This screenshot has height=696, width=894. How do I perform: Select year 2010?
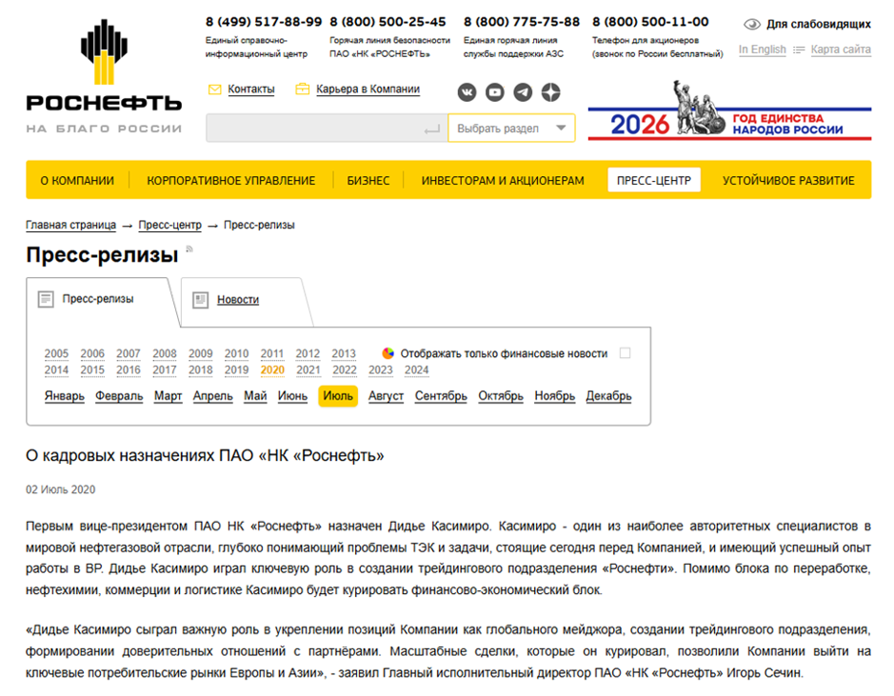[237, 354]
